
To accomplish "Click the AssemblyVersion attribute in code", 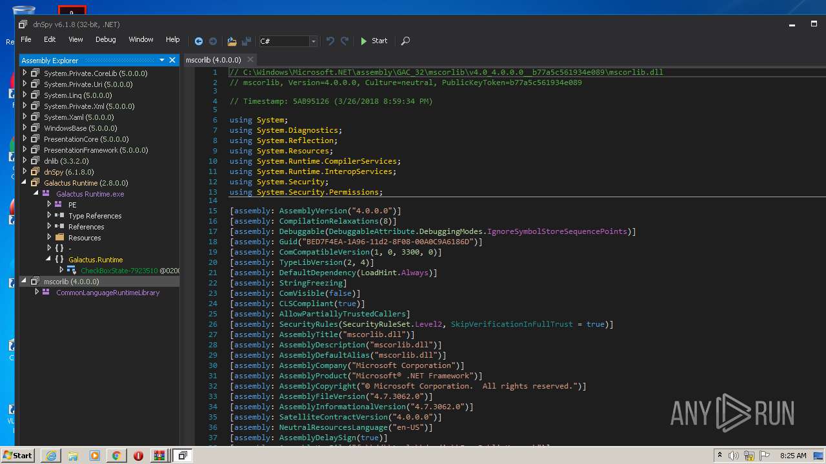I will point(313,211).
